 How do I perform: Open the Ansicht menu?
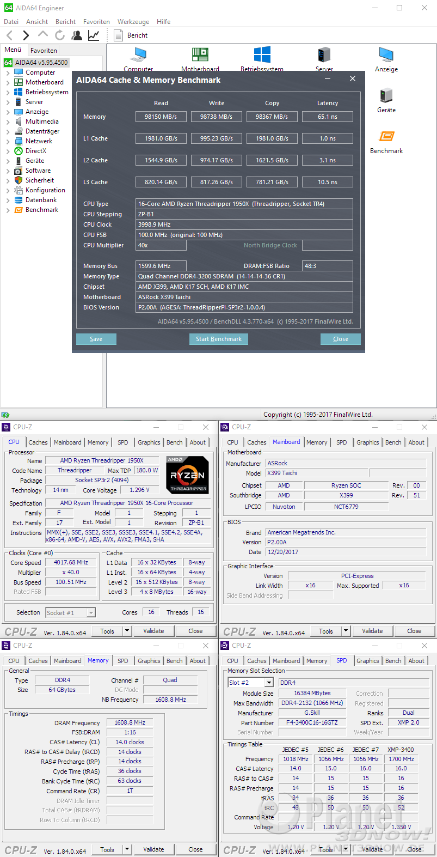coord(37,22)
